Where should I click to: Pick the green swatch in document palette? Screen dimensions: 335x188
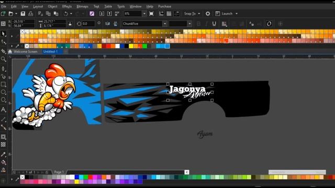tap(144, 46)
